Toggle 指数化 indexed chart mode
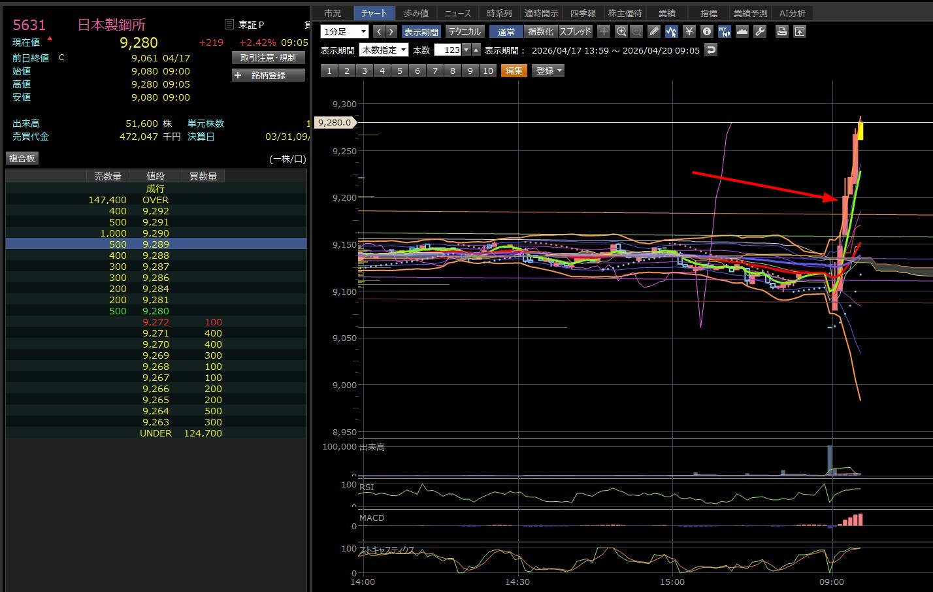 click(x=540, y=31)
